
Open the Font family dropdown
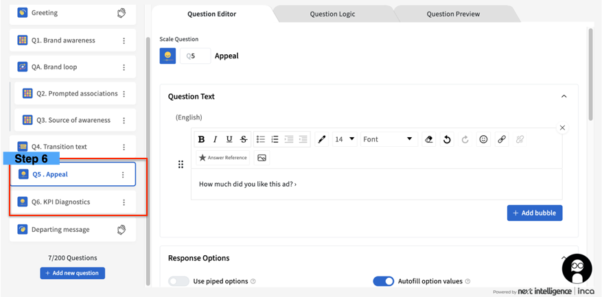tap(388, 139)
